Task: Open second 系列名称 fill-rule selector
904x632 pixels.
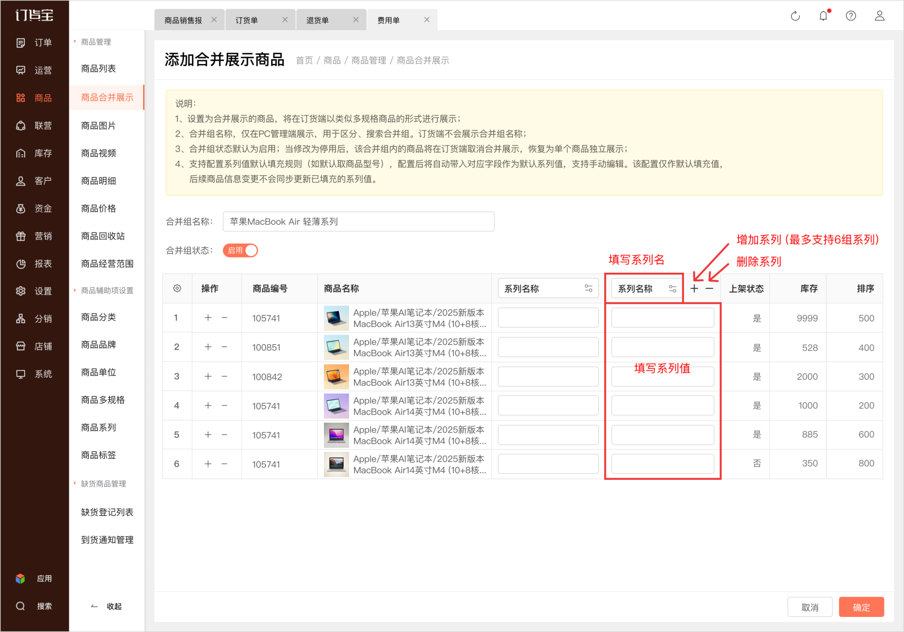Action: click(673, 289)
